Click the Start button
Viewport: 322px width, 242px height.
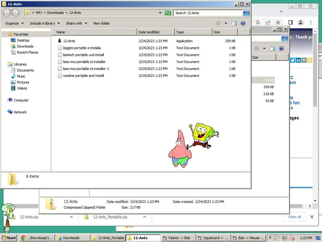coord(8,238)
